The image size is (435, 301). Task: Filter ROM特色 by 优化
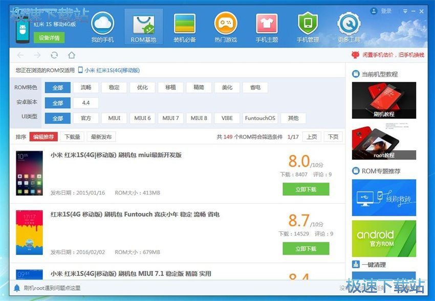click(142, 87)
